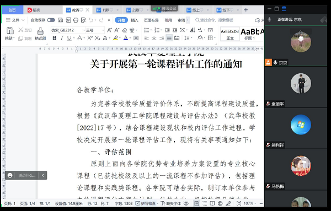
Task: Apply yellow highlight color
Action: (x=115, y=38)
